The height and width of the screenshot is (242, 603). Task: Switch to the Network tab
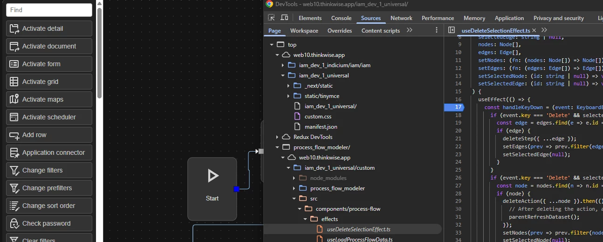coord(401,18)
